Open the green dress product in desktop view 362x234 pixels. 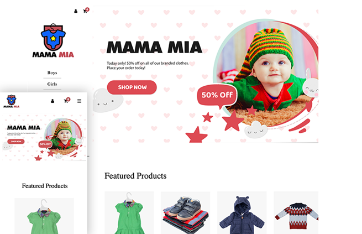click(129, 212)
